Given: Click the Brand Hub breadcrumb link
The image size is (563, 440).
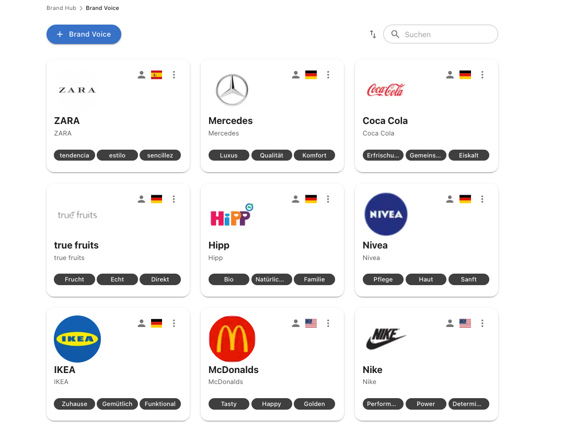Looking at the screenshot, I should [x=61, y=8].
